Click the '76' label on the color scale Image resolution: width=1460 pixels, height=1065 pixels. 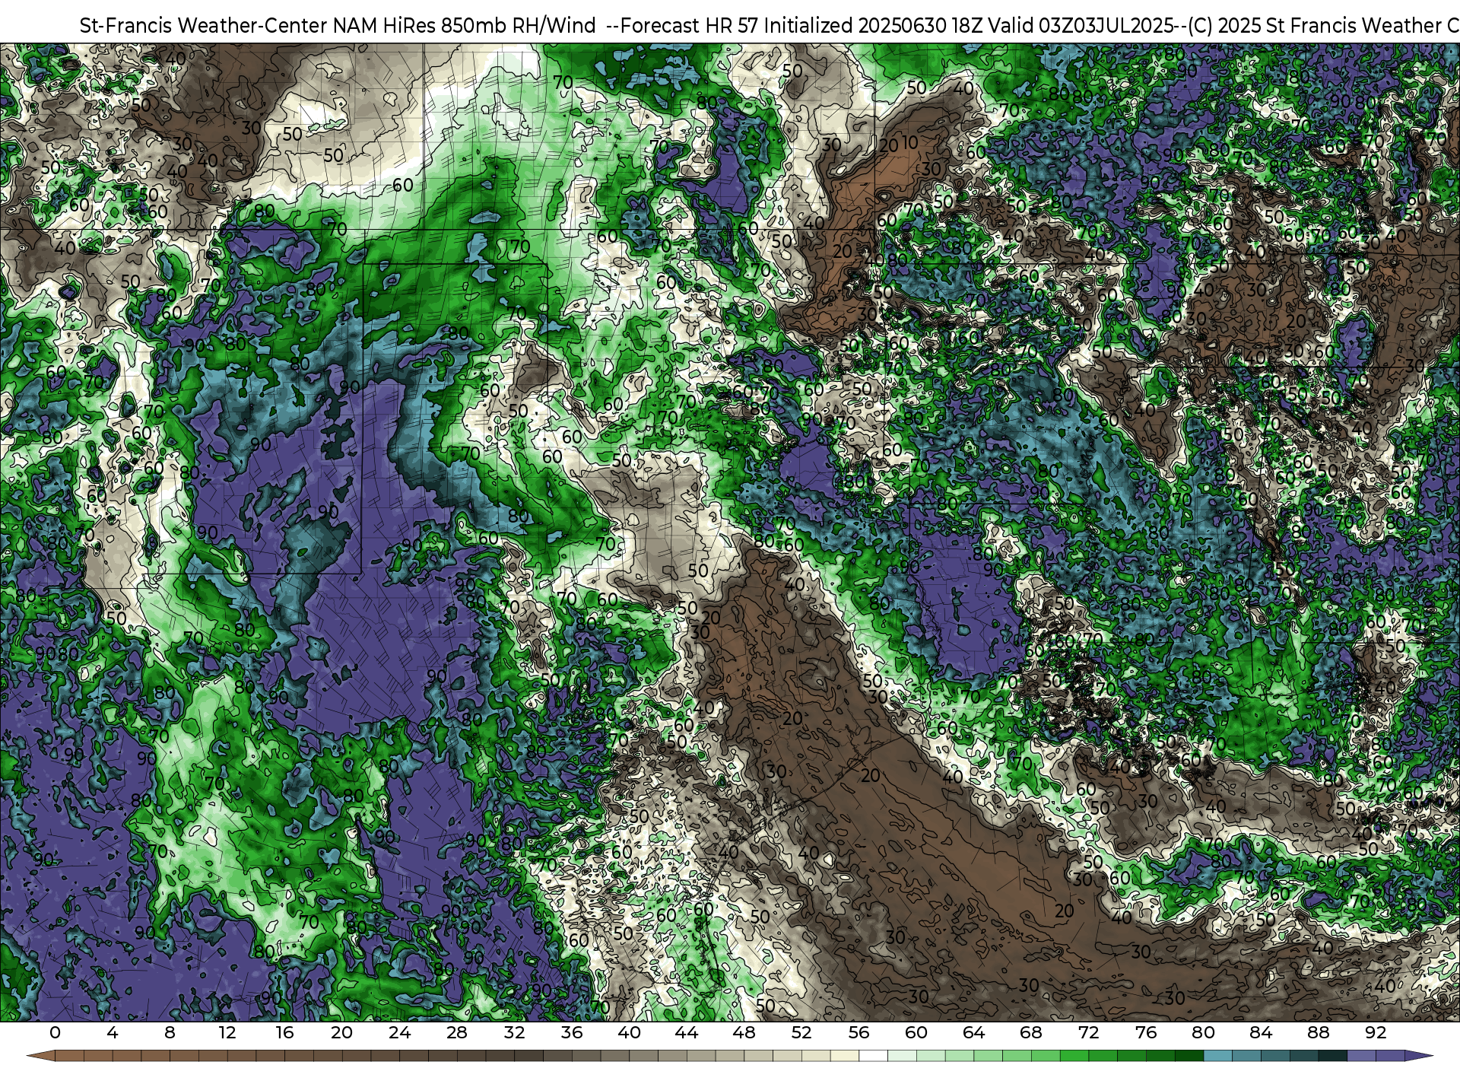[1146, 1032]
